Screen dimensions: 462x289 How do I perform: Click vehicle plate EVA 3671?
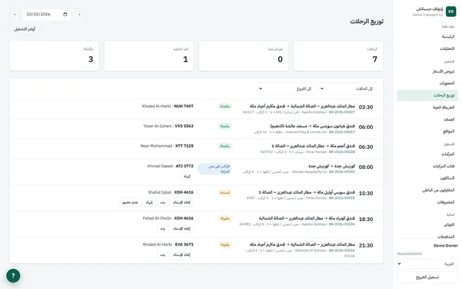[184, 245]
